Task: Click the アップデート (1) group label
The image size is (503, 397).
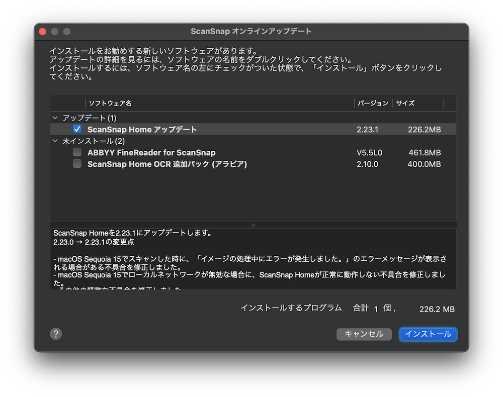Action: tap(89, 118)
